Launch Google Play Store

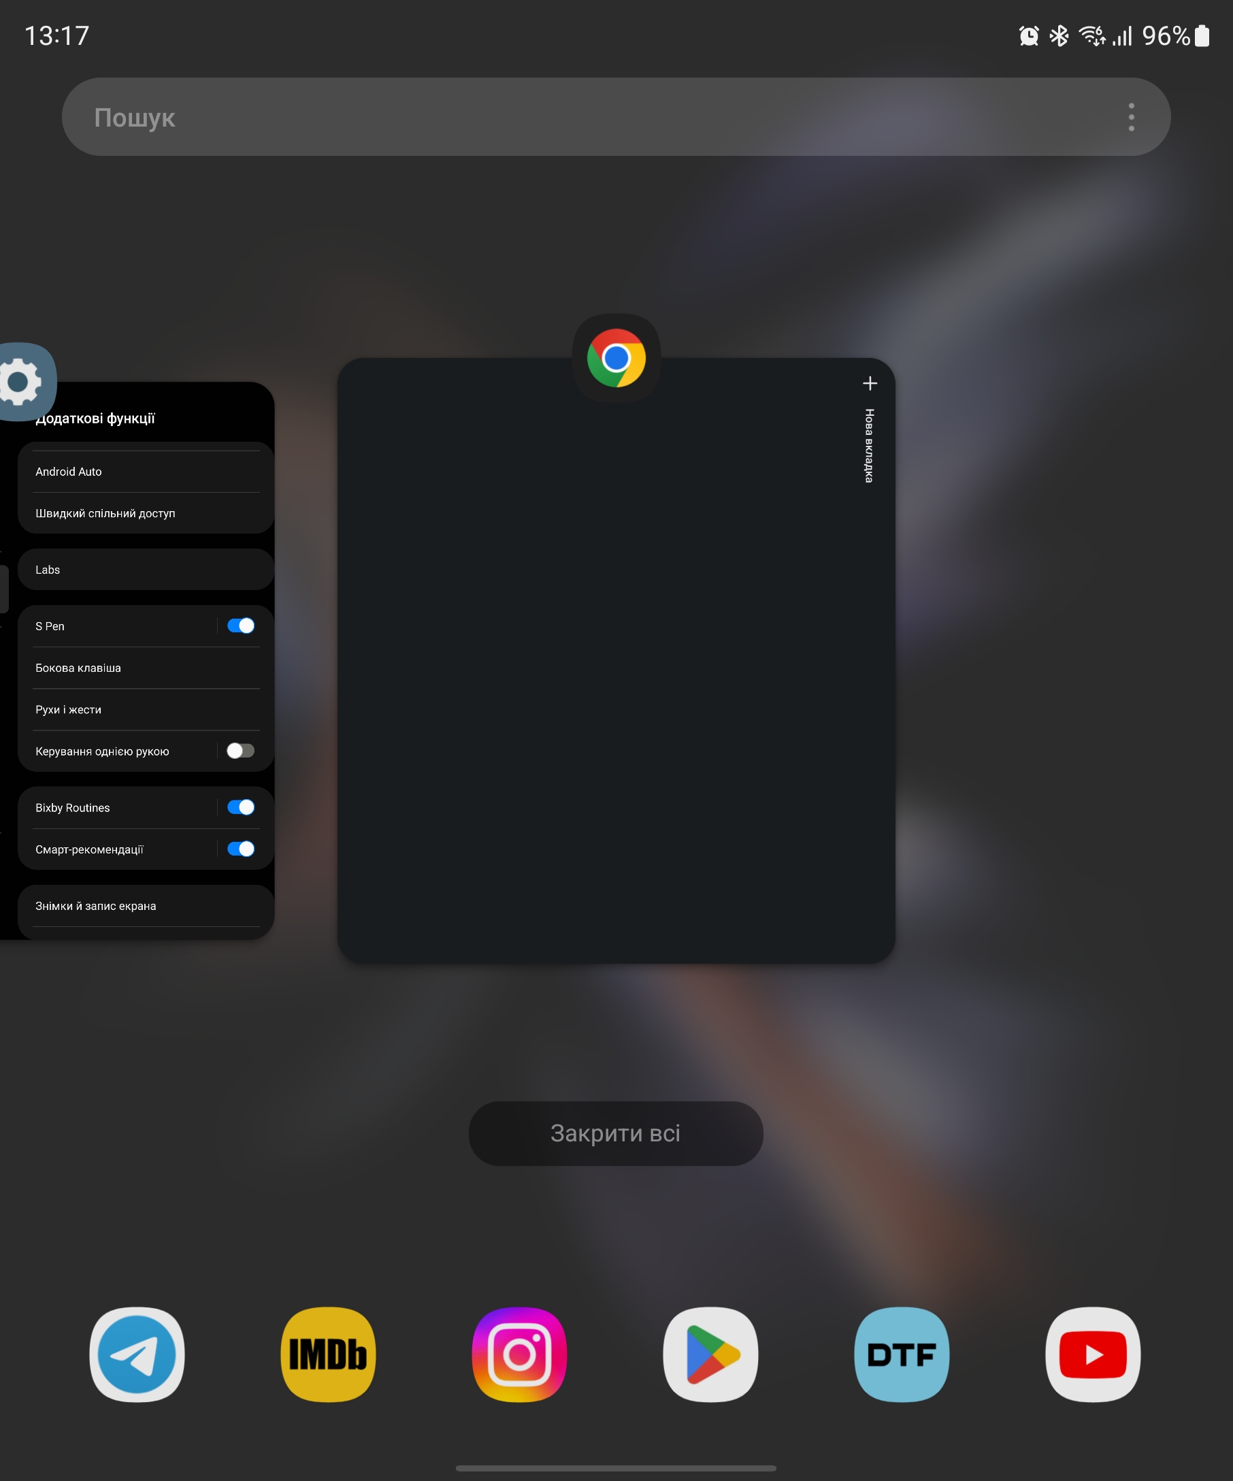[x=710, y=1354]
